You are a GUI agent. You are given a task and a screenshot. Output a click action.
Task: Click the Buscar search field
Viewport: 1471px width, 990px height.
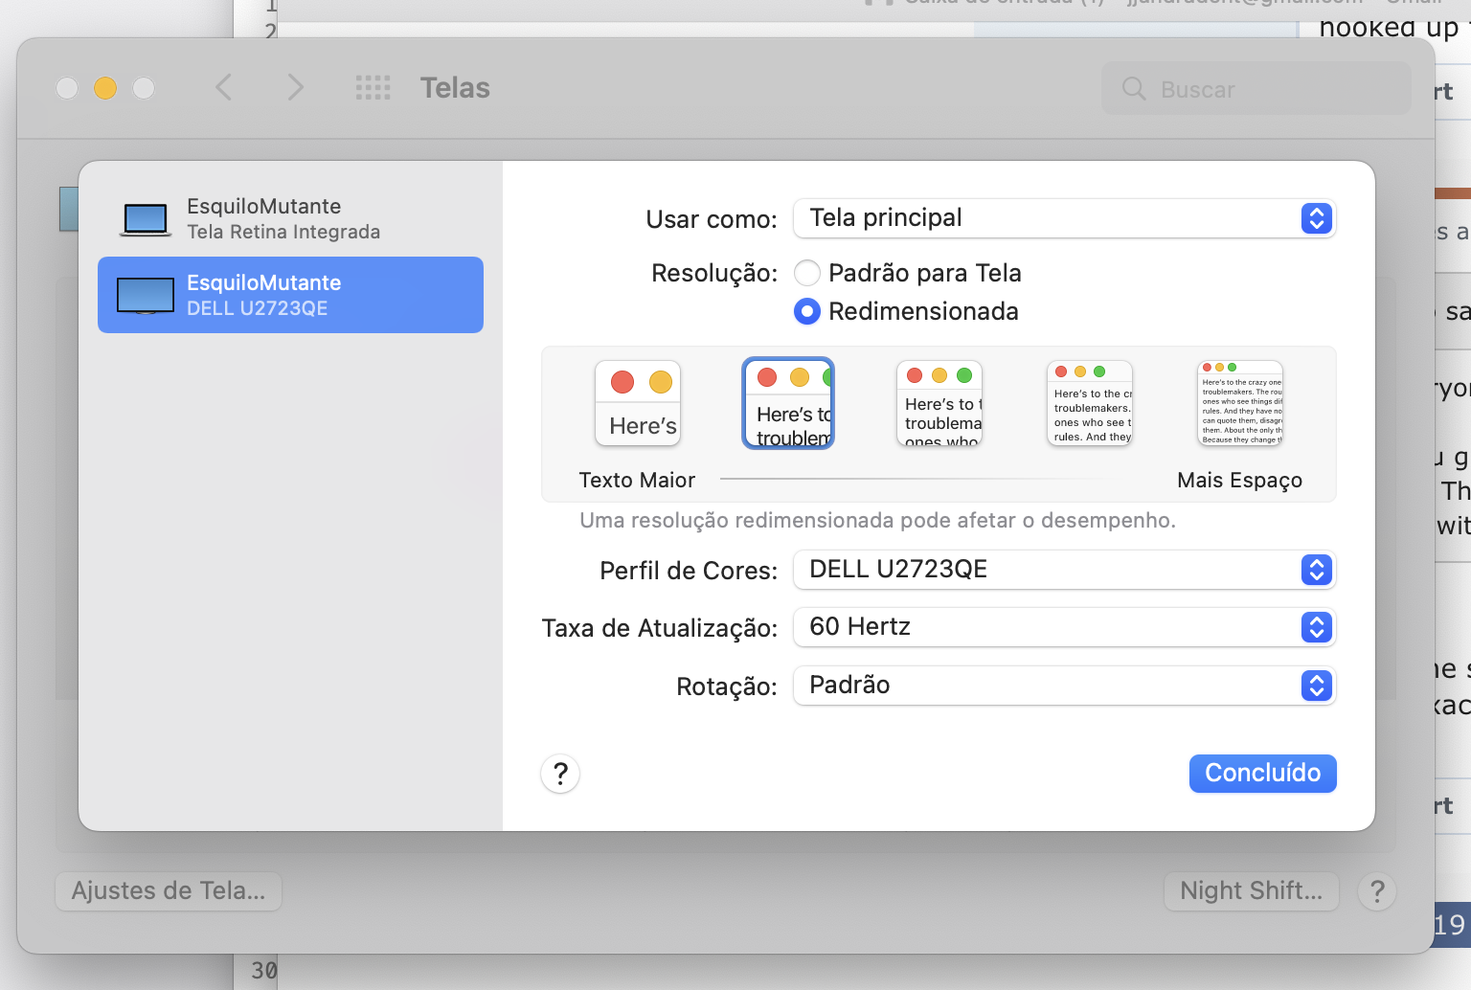tap(1256, 89)
